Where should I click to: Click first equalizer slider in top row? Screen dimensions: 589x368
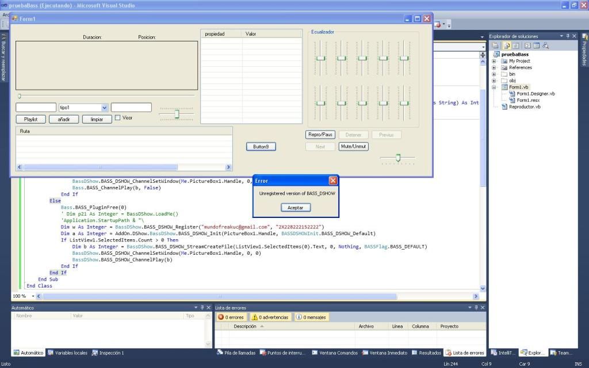[320, 58]
